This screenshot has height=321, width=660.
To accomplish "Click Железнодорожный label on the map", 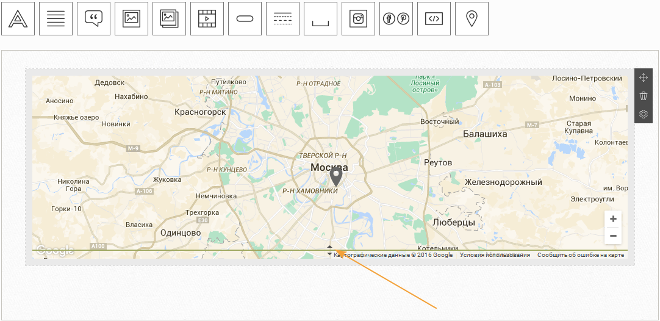I will click(x=503, y=182).
